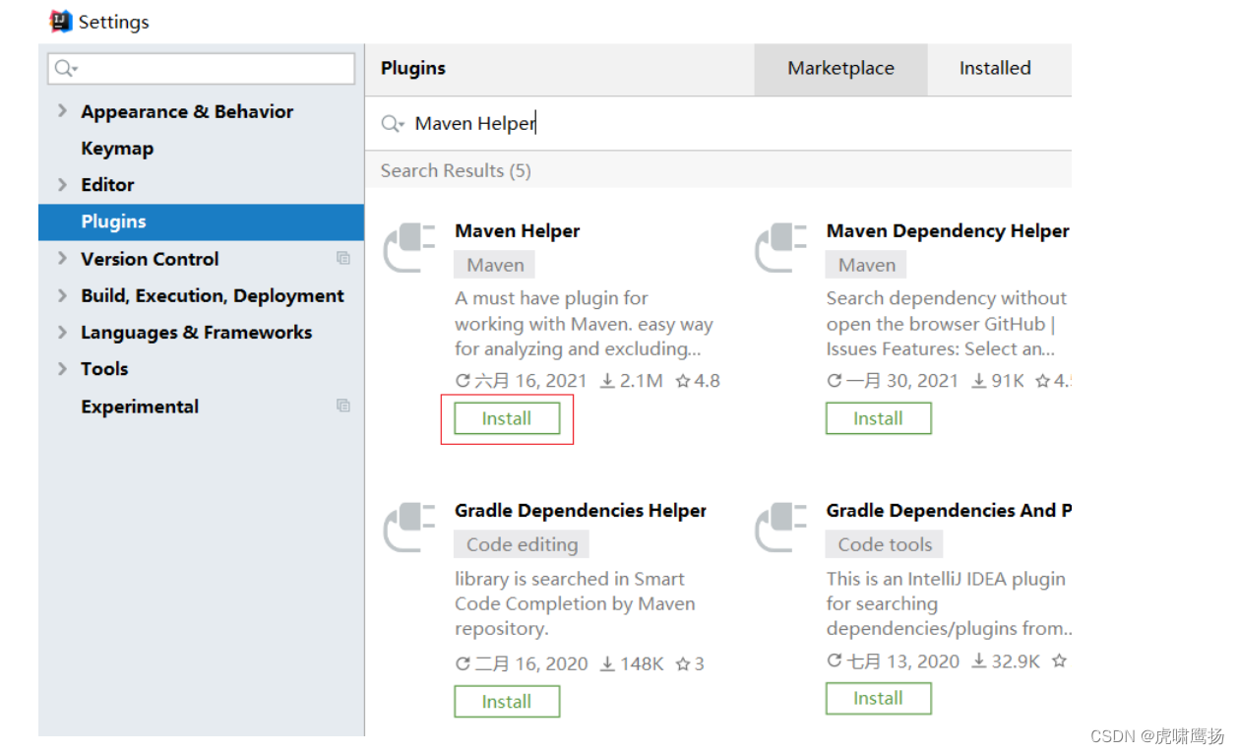Select Plugins in the settings tree
Image resolution: width=1239 pixels, height=754 pixels.
[x=201, y=221]
